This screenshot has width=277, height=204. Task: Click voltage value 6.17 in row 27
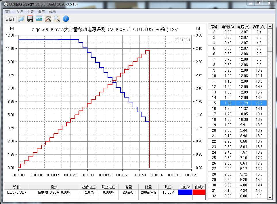[x=243, y=169]
